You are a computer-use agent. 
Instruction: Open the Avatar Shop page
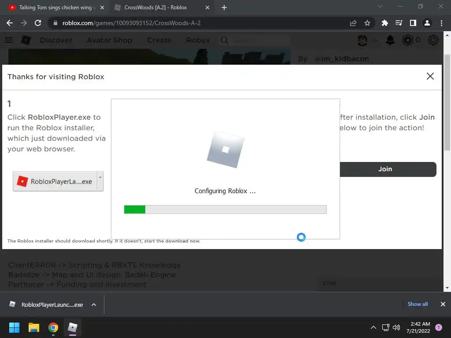pos(110,40)
